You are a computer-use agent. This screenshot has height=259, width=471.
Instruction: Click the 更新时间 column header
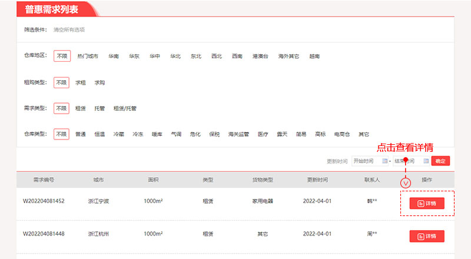coord(317,180)
